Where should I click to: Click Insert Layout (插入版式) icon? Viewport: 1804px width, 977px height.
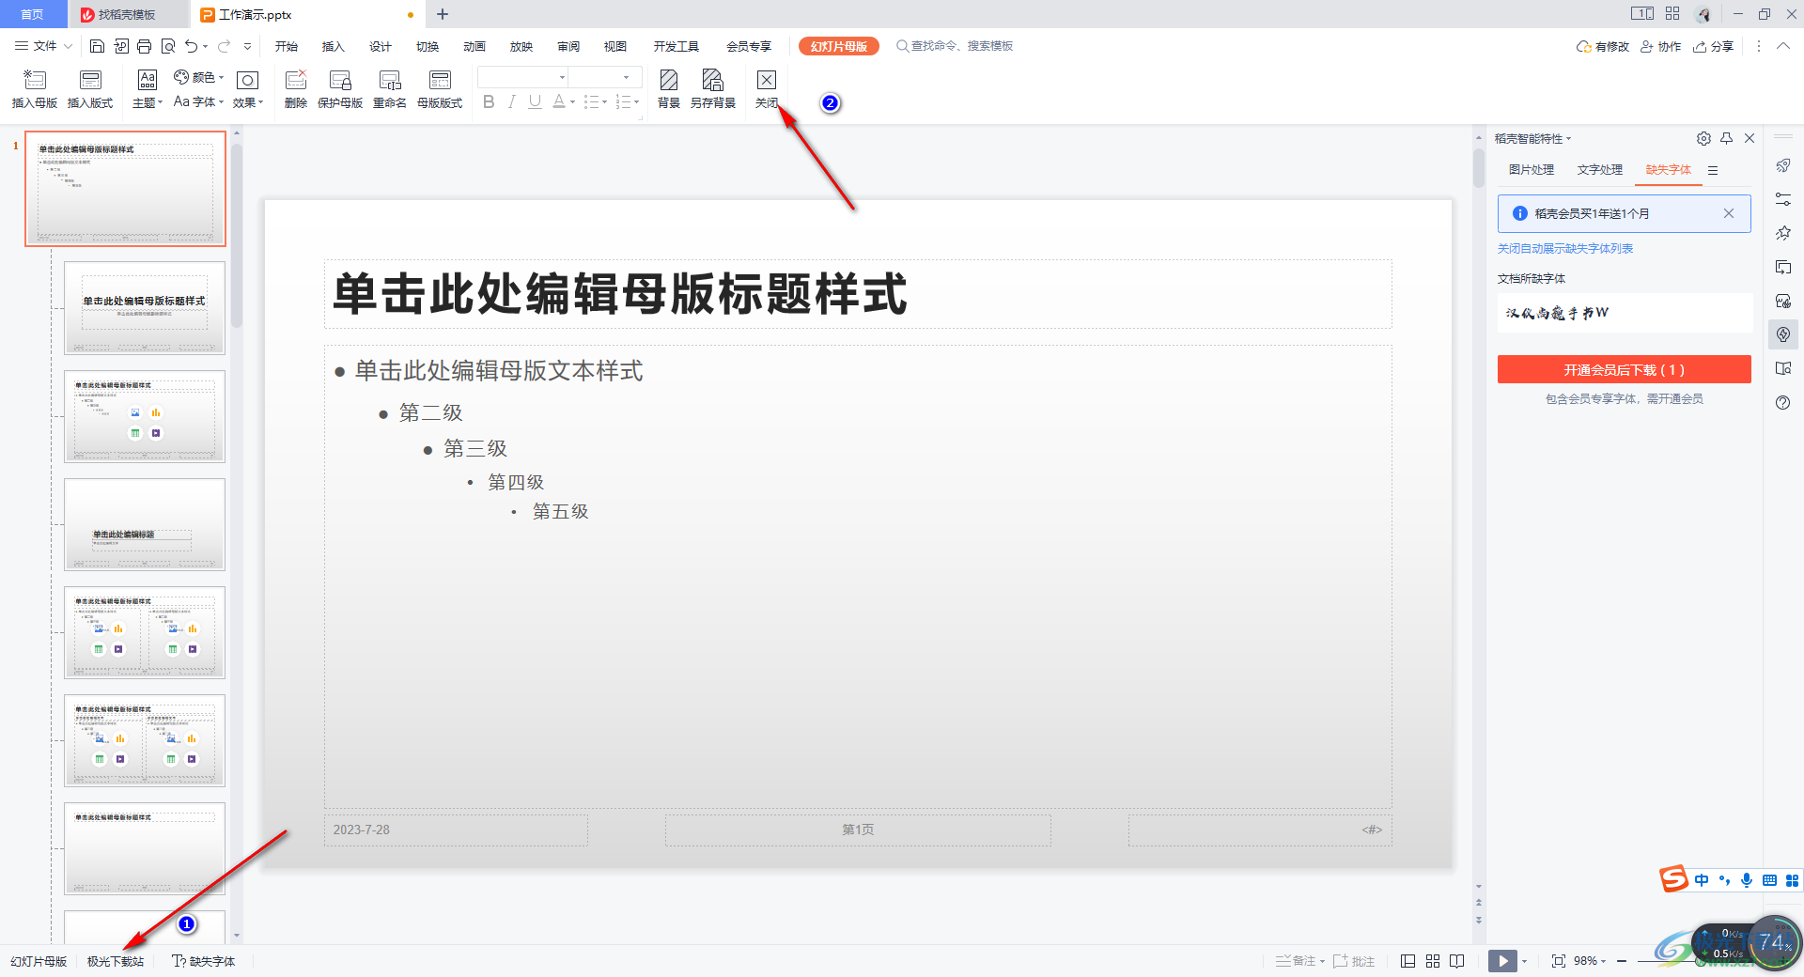[x=90, y=89]
